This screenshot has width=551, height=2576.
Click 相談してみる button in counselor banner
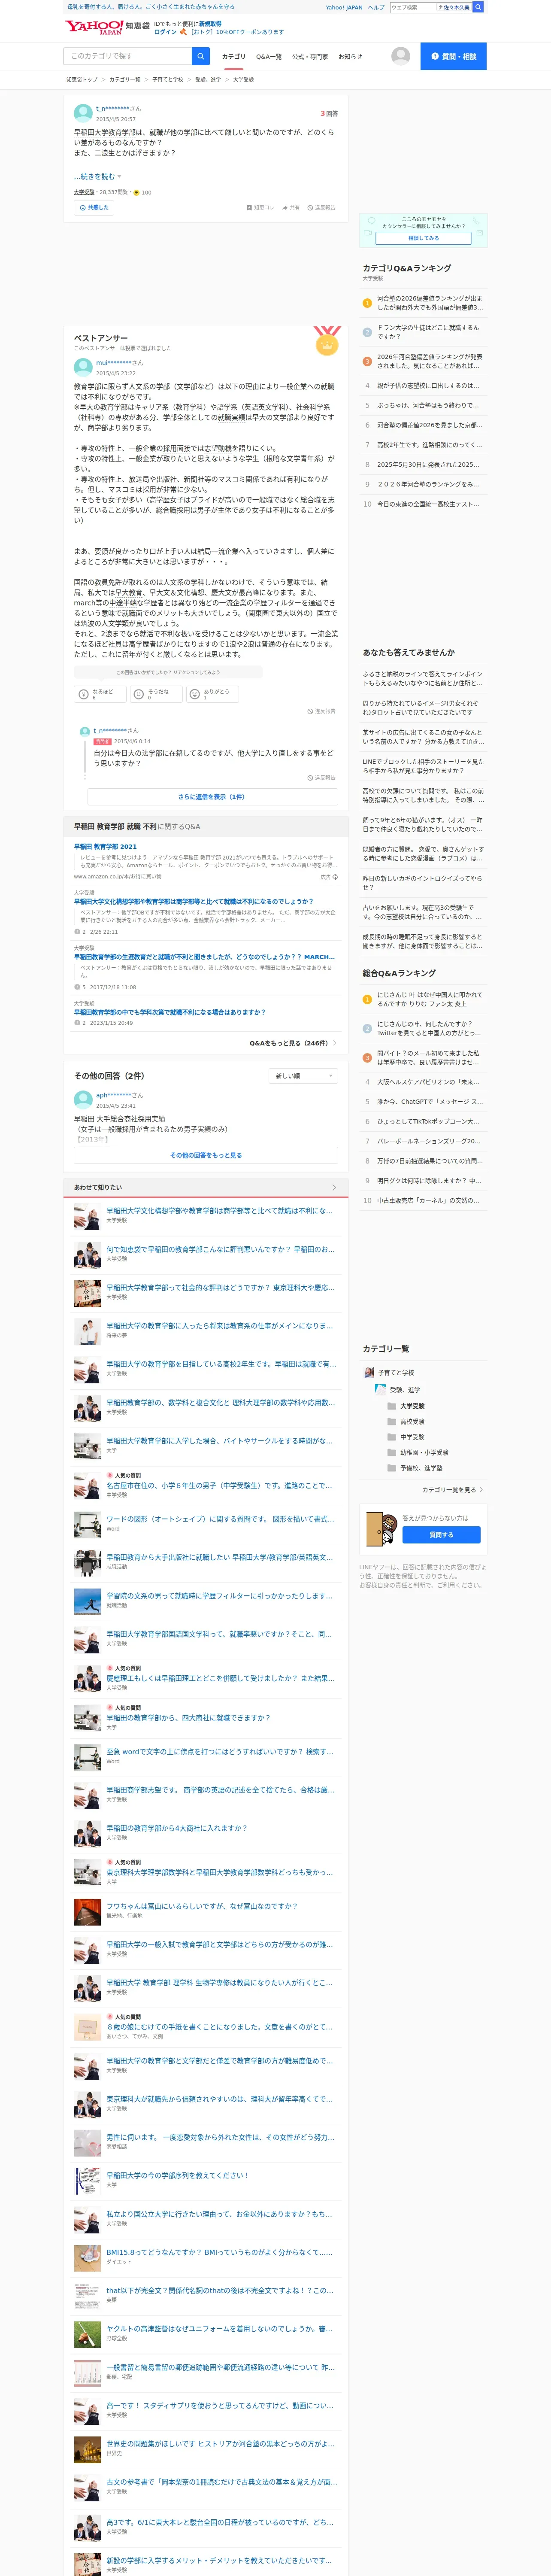tap(423, 238)
